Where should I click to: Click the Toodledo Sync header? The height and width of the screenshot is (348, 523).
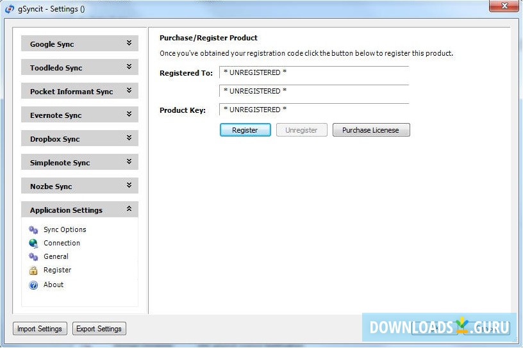(79, 67)
